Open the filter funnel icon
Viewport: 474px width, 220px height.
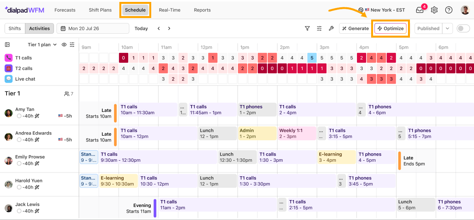coord(307,28)
